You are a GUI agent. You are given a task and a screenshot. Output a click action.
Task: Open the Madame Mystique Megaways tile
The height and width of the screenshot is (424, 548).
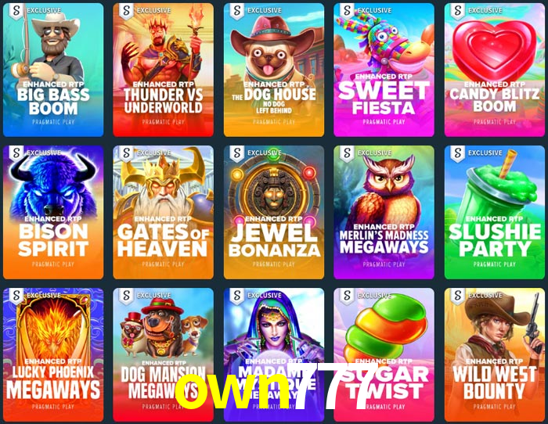(x=274, y=355)
